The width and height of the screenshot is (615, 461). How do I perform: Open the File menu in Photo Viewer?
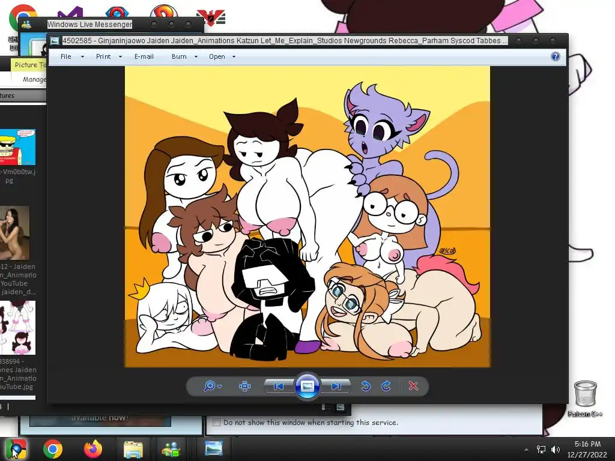point(66,57)
